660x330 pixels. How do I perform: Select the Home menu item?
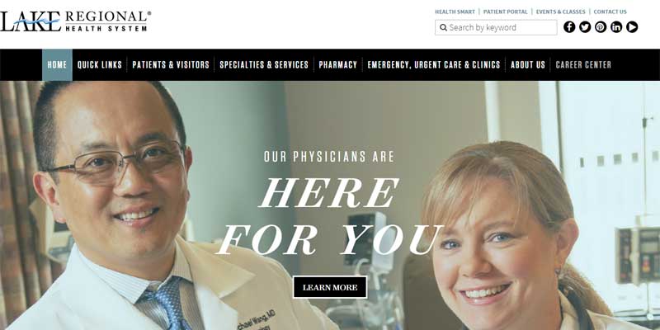click(x=57, y=65)
